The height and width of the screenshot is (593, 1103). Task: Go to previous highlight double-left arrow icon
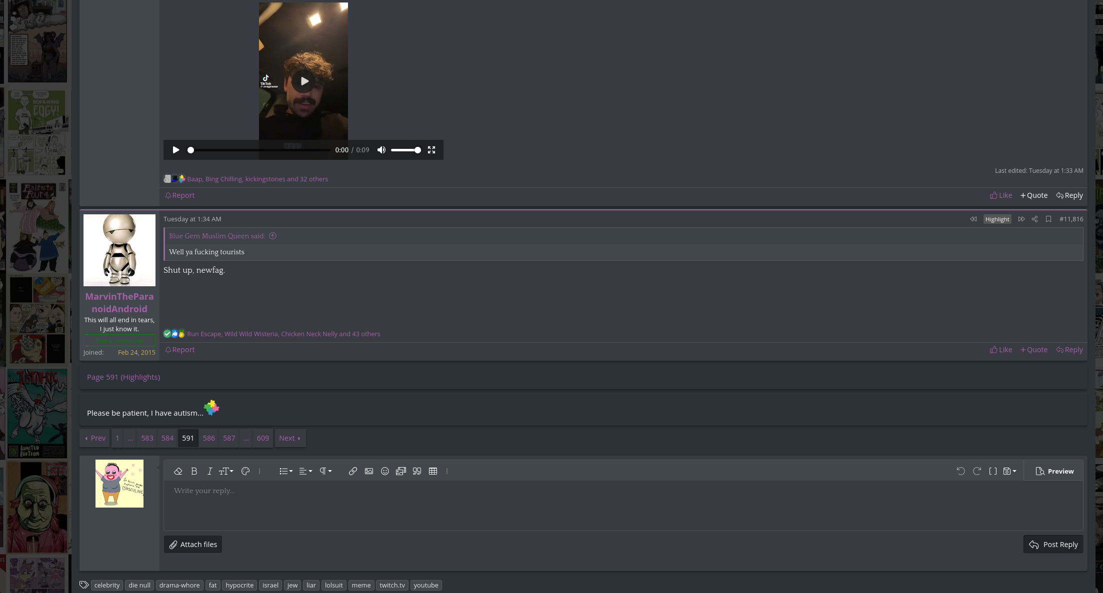click(973, 219)
